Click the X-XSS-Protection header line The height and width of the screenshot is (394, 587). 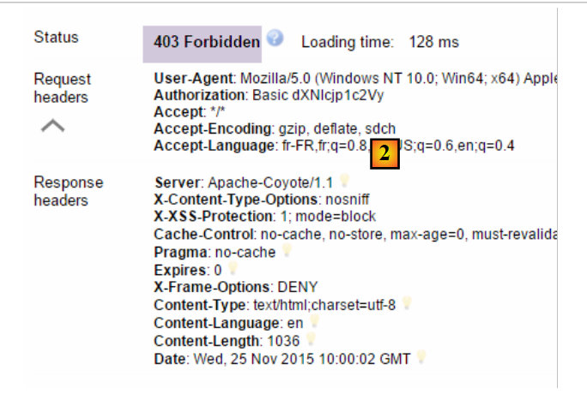[x=264, y=216]
